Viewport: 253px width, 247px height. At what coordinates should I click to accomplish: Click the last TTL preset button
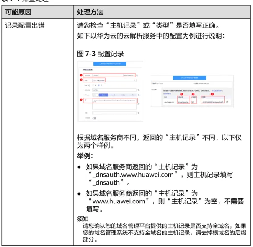pyautogui.click(x=132, y=95)
